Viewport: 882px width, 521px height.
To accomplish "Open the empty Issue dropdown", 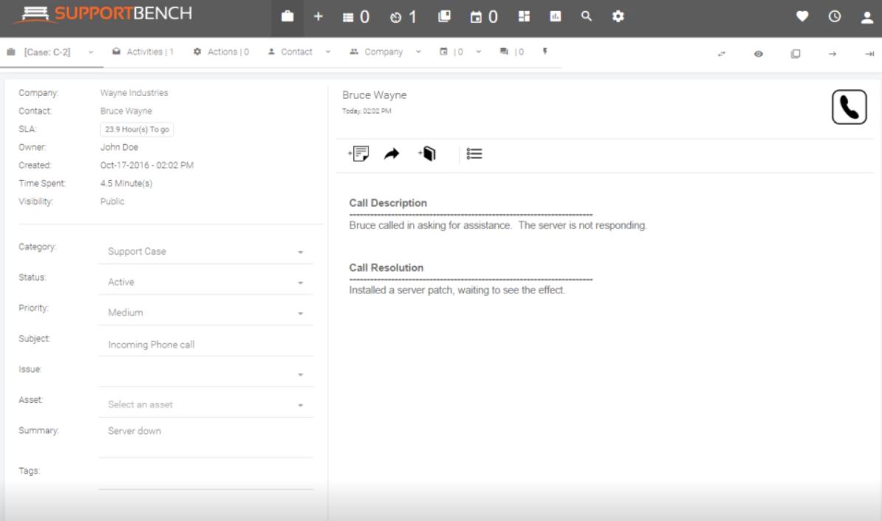I will [206, 374].
